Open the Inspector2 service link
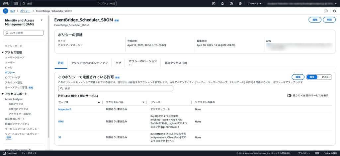Viewport: 340px width, 156px height. pyautogui.click(x=65, y=109)
